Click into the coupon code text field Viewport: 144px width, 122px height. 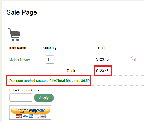[21, 97]
